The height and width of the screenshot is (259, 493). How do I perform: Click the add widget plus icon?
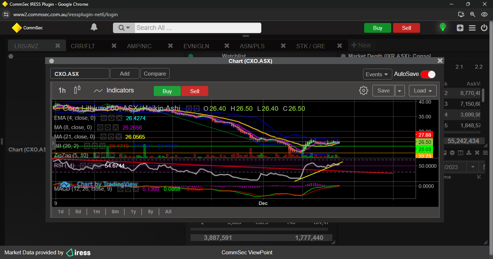[x=460, y=28]
